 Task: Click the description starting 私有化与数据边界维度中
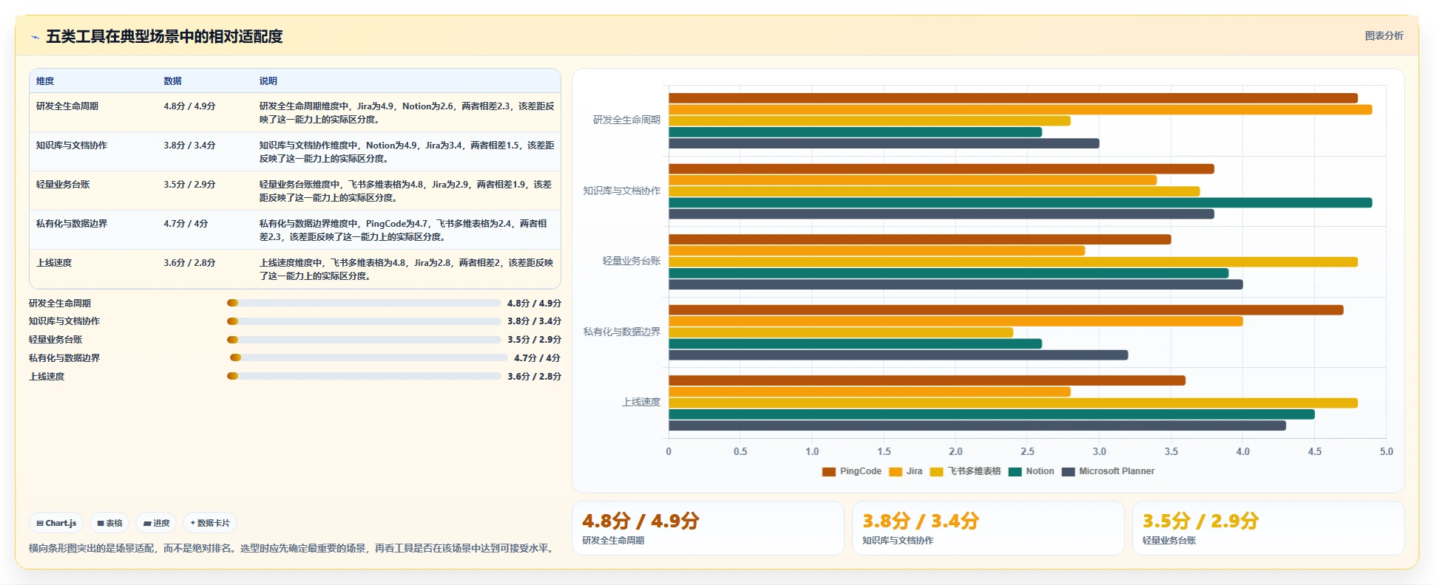[403, 230]
